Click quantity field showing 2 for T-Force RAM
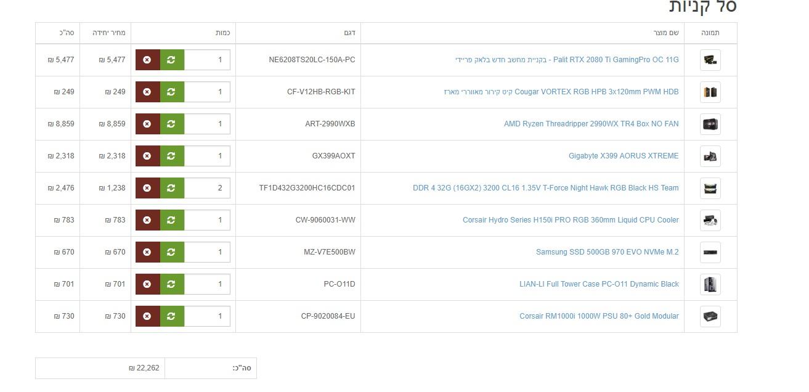 click(207, 188)
